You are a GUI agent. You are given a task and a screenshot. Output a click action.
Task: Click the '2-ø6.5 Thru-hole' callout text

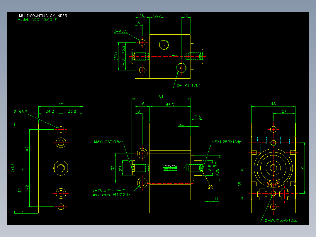pyautogui.click(x=108, y=190)
